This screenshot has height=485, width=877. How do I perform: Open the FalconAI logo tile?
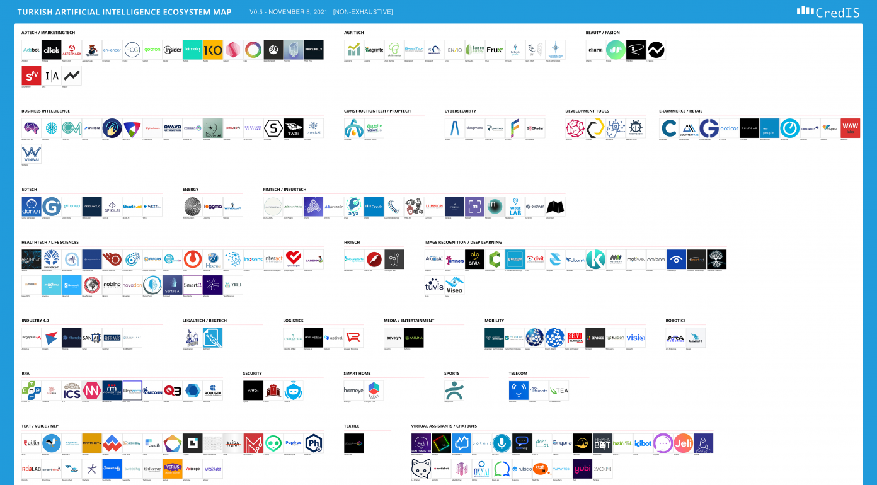pyautogui.click(x=575, y=259)
